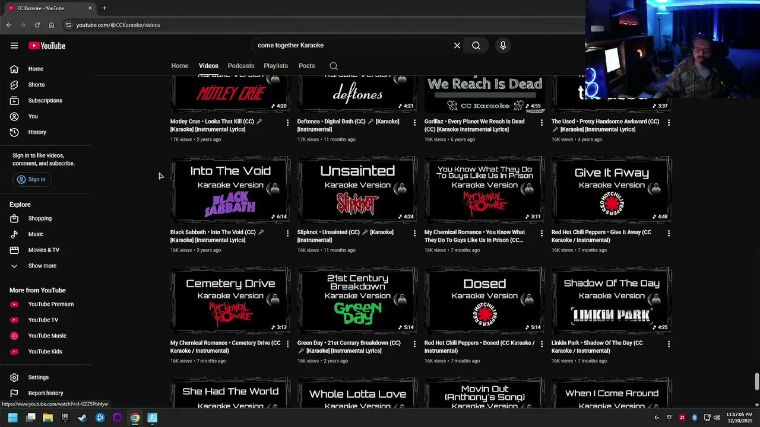The image size is (760, 427).
Task: Open more options for Linkin Park Shadow Of The Day
Action: coord(669,343)
